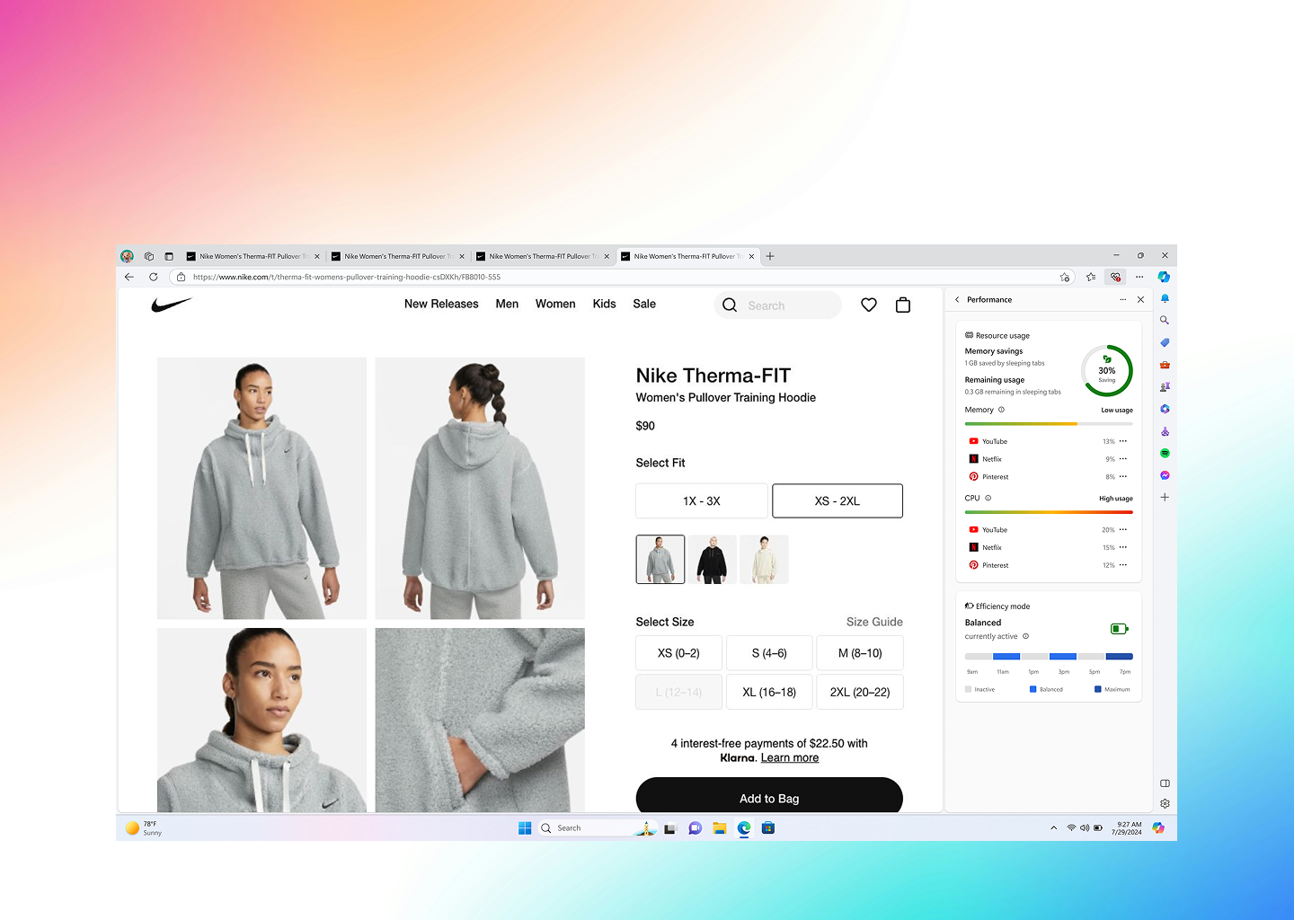The image size is (1294, 920).
Task: Go back with the browser back arrow
Action: coord(129,277)
